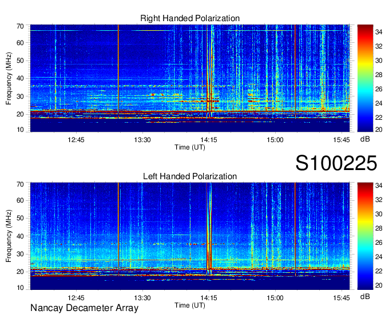Click the 30 value on upper color bar
389x315 pixels.
point(379,60)
